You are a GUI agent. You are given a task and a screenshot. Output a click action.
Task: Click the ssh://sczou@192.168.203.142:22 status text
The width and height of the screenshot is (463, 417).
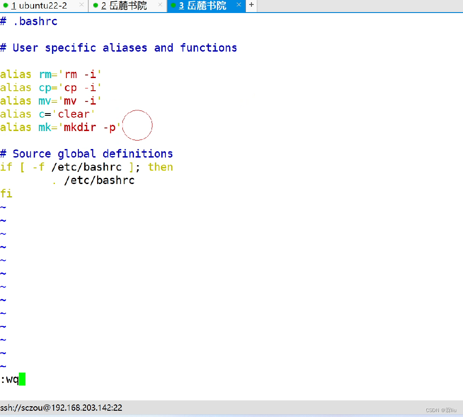click(x=61, y=408)
